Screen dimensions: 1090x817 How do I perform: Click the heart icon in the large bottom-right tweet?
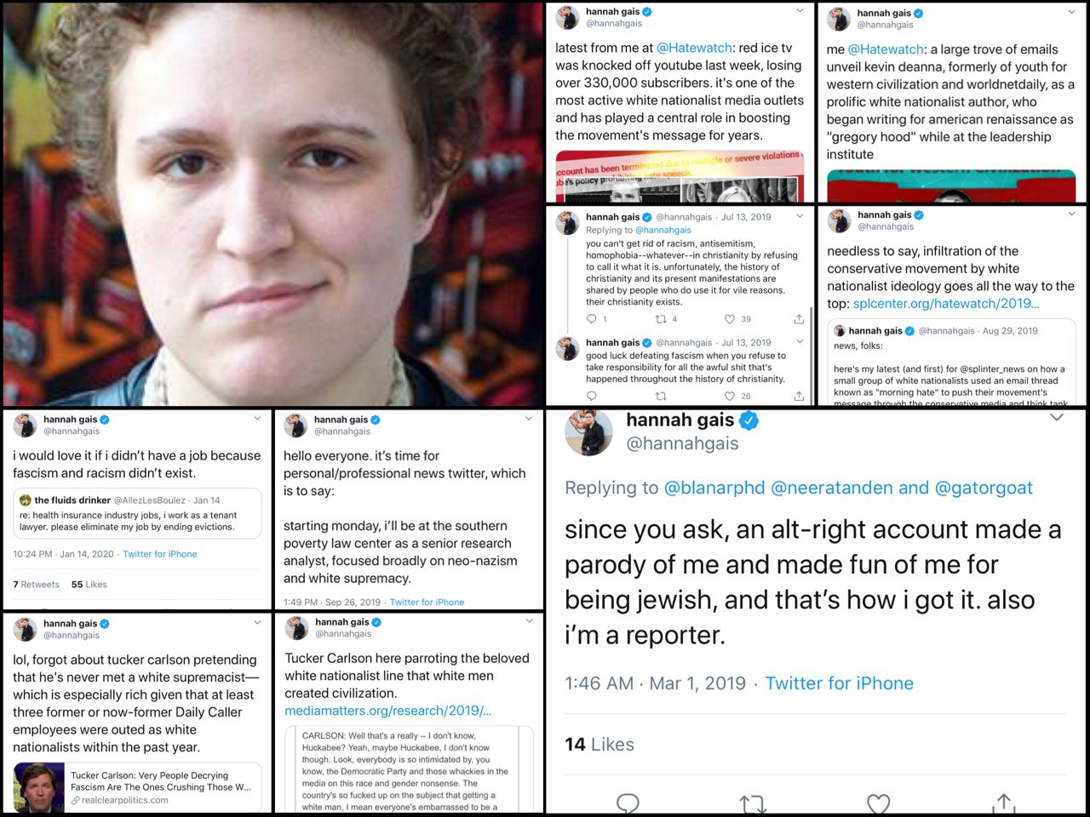pyautogui.click(x=878, y=803)
